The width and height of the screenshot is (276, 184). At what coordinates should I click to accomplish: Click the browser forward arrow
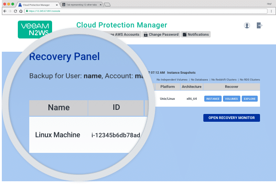click(x=10, y=11)
